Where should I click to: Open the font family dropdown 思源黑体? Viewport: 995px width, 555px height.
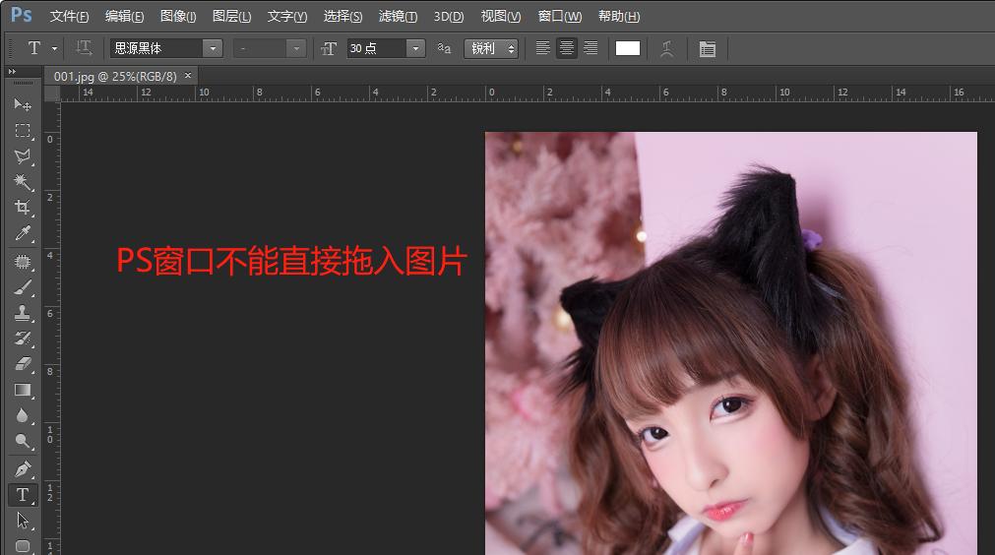pyautogui.click(x=213, y=48)
